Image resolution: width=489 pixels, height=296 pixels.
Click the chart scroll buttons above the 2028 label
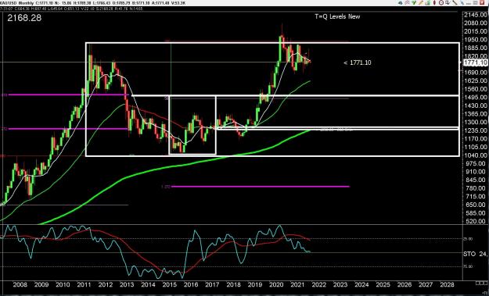(x=481, y=283)
